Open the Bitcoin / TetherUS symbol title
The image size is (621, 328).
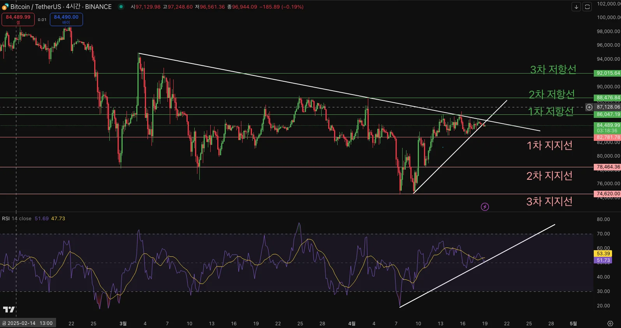[61, 7]
